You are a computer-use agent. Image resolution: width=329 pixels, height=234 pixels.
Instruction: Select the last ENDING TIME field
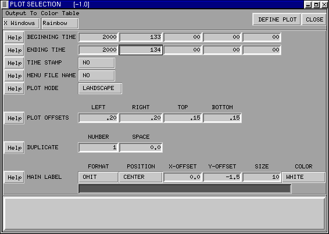click(x=262, y=50)
